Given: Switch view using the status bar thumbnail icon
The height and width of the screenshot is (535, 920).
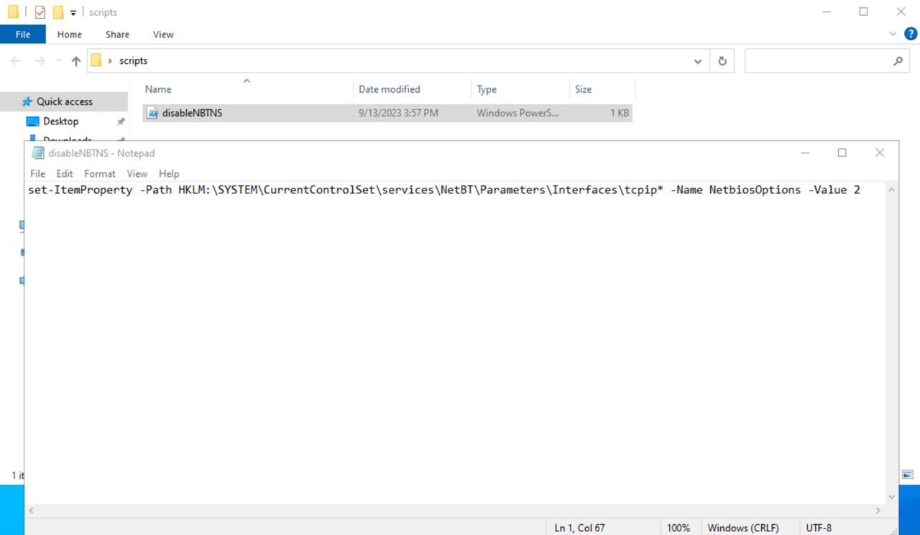Looking at the screenshot, I should [907, 475].
